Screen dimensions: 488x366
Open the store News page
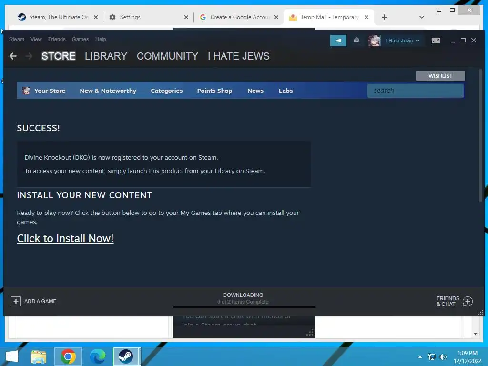pyautogui.click(x=255, y=91)
